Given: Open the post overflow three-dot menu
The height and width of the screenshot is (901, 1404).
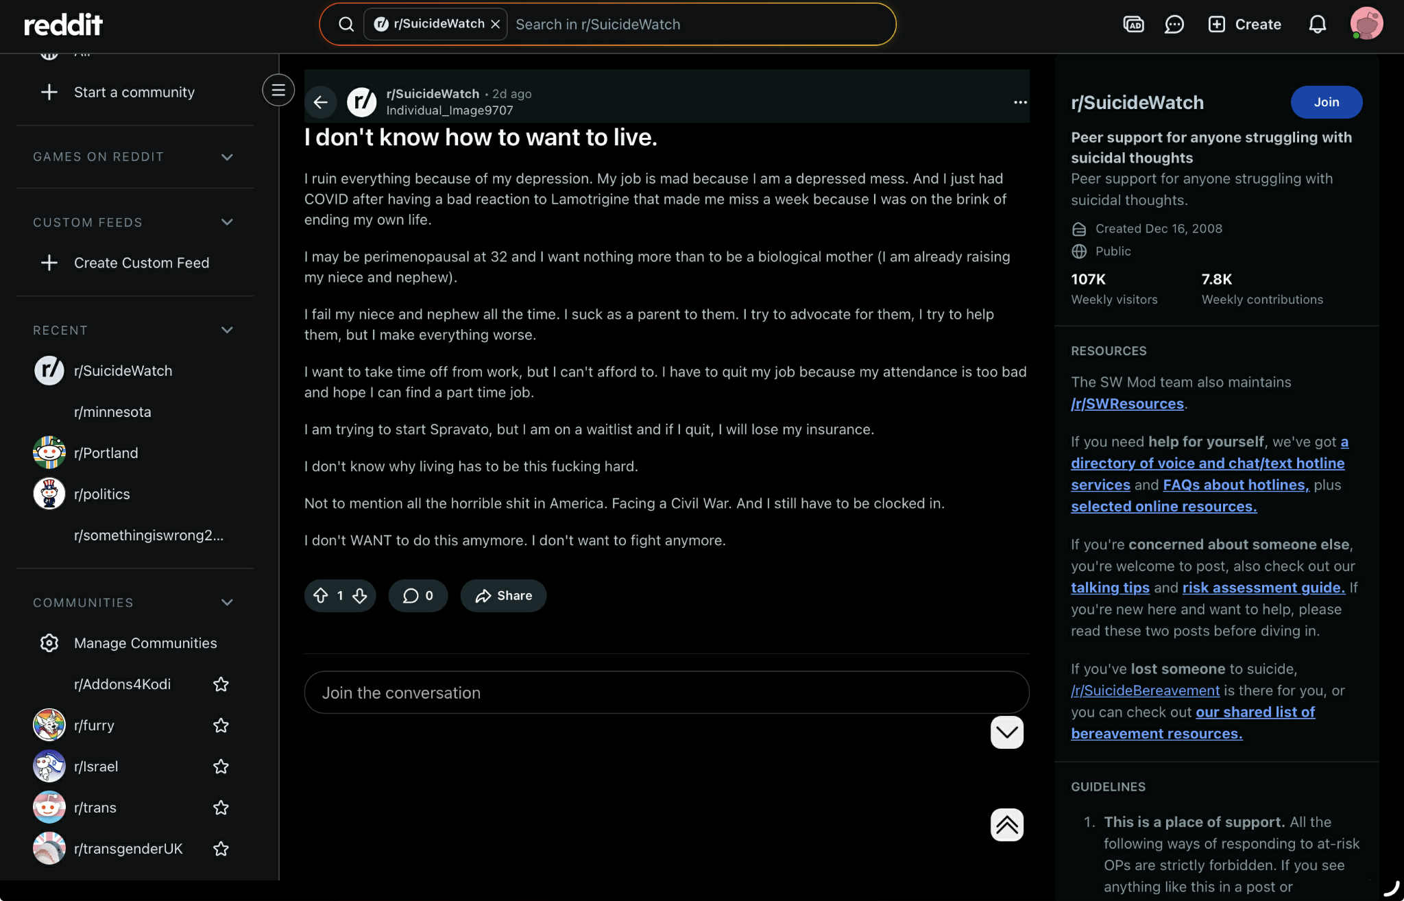Looking at the screenshot, I should tap(1020, 102).
